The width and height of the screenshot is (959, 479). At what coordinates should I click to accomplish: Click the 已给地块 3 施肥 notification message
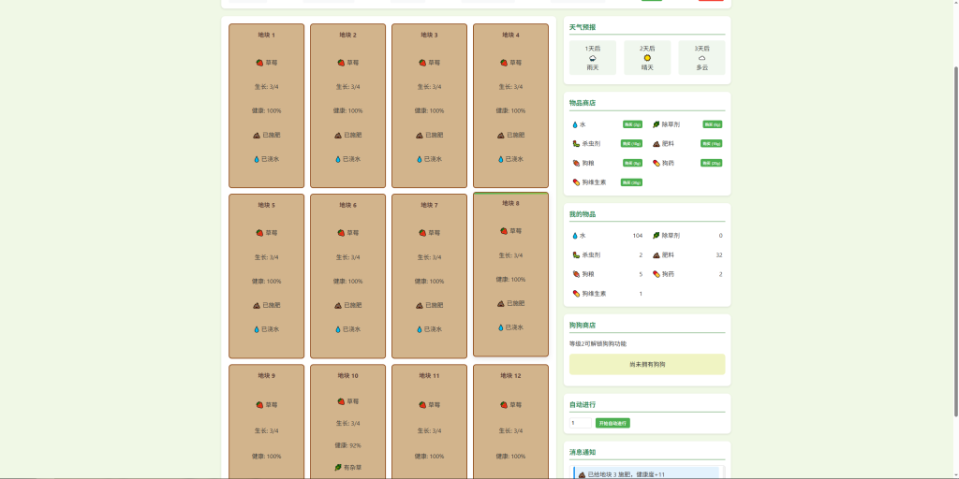coord(647,474)
